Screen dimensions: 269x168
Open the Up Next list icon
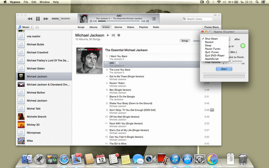coord(154,19)
